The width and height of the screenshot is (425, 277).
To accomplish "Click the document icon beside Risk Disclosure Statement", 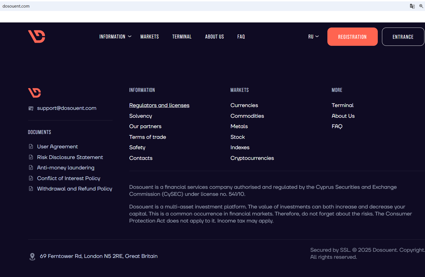I will (31, 157).
